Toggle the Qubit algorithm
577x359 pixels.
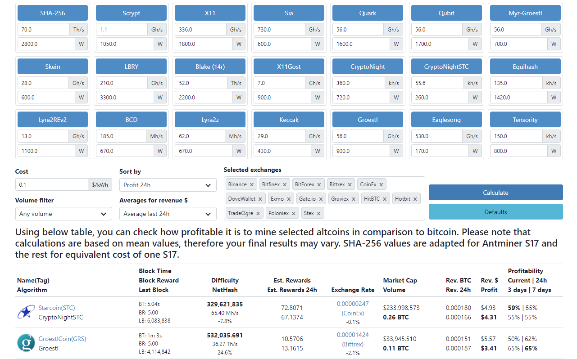(x=446, y=13)
